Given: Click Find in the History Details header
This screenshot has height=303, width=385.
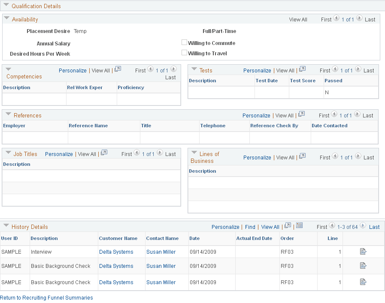Looking at the screenshot, I should (x=250, y=227).
